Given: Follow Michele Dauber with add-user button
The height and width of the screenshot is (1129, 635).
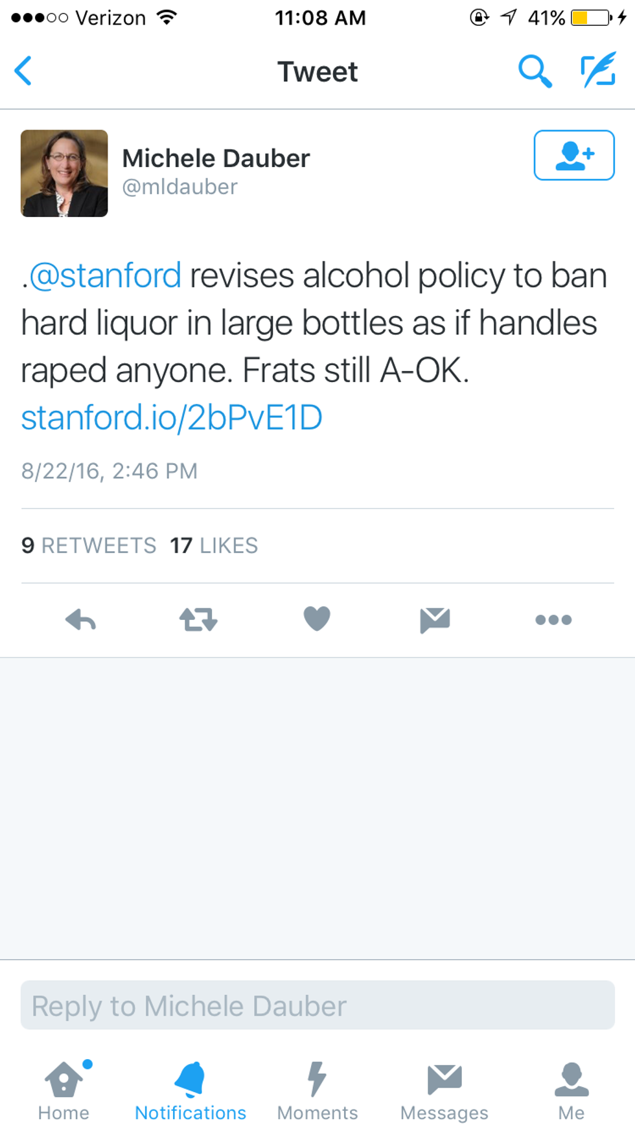Looking at the screenshot, I should [x=573, y=155].
